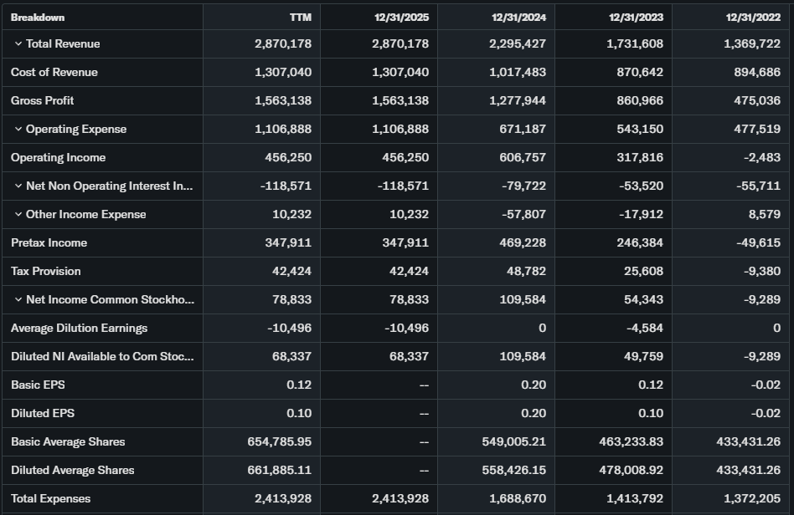Screen dimensions: 794x515
Task: Click the Gross Profit row label
Action: pos(43,100)
